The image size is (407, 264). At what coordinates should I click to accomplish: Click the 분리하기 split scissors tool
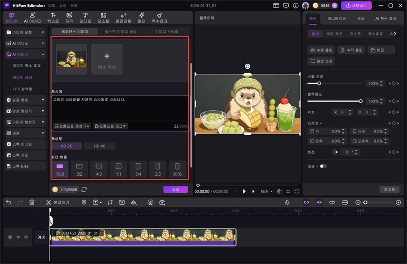point(58,202)
